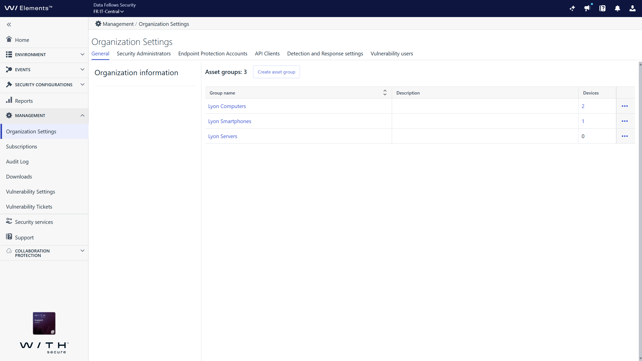Select the General tab
642x361 pixels.
click(x=100, y=54)
